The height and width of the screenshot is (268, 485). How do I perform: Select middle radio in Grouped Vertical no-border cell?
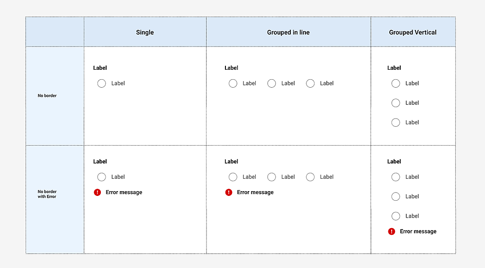click(x=396, y=103)
